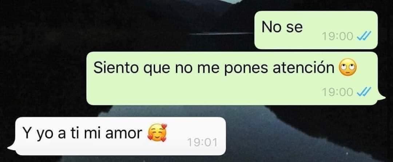
Task: Select the "Y yo a ti mi amor" bubble
Action: click(x=120, y=136)
